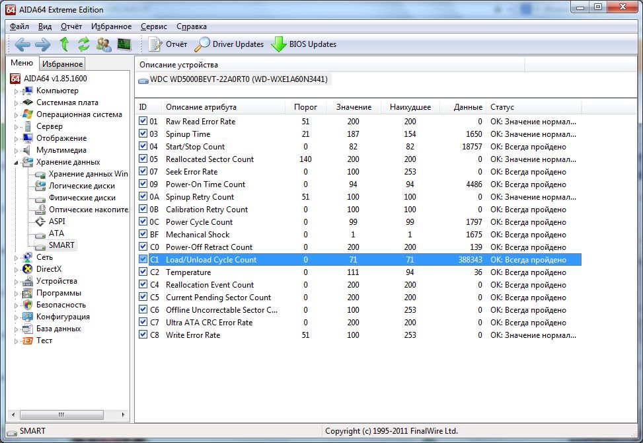Select the DirectX icon in tree
This screenshot has width=643, height=443.
click(x=28, y=269)
